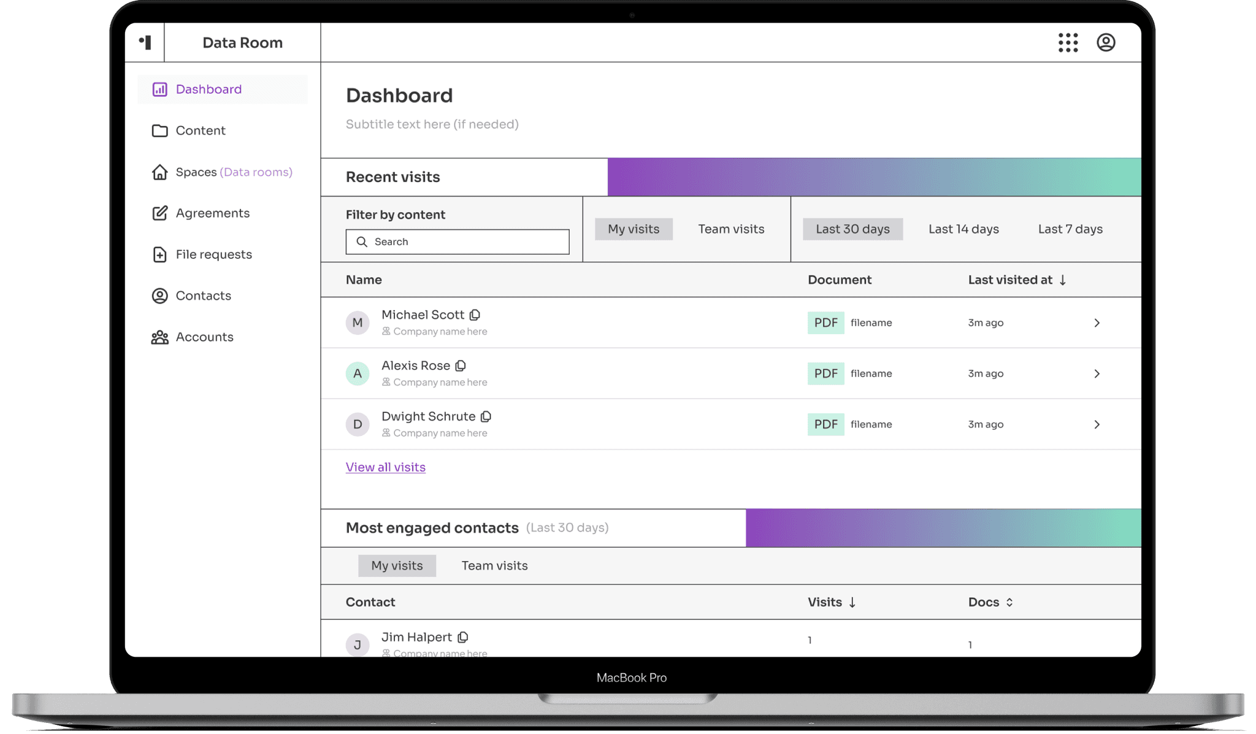This screenshot has height=734, width=1256.
Task: Click Alexis Rose's A avatar
Action: coord(358,373)
